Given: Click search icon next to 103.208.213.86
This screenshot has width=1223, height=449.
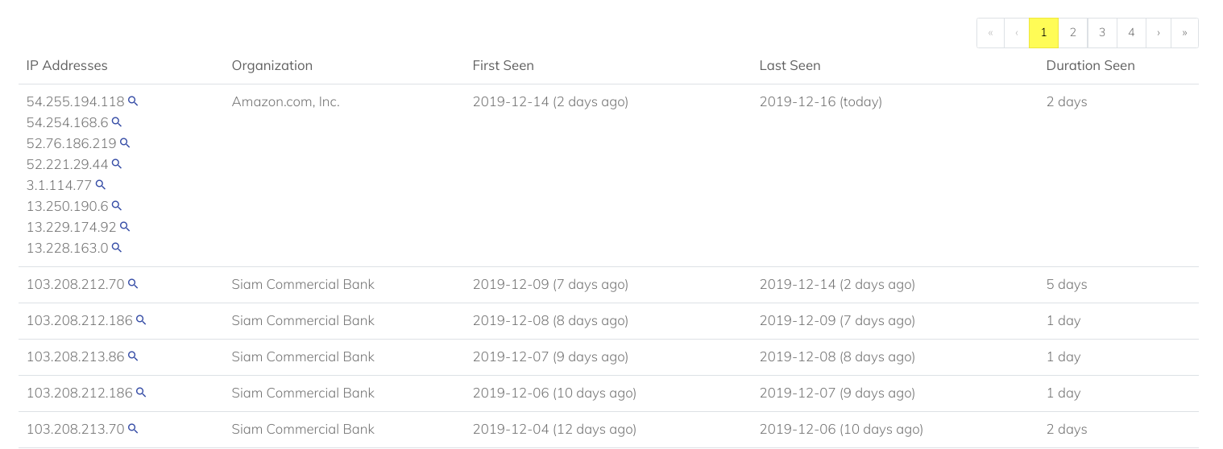Looking at the screenshot, I should 134,356.
